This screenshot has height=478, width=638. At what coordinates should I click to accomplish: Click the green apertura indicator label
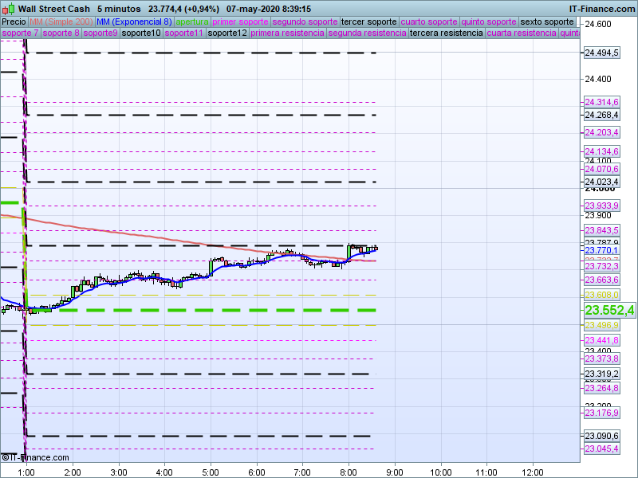click(192, 22)
